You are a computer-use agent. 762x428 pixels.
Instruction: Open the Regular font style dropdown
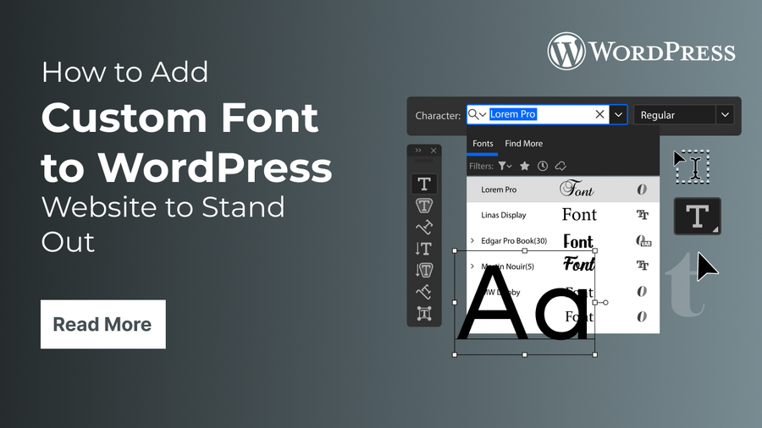[724, 115]
